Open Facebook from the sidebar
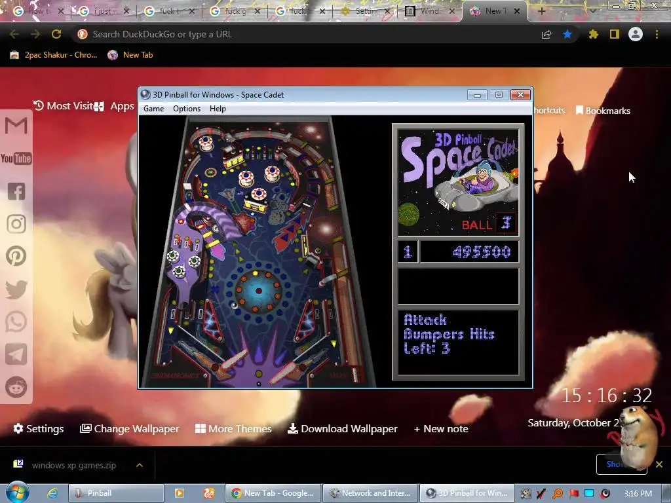The height and width of the screenshot is (503, 671). click(x=16, y=191)
